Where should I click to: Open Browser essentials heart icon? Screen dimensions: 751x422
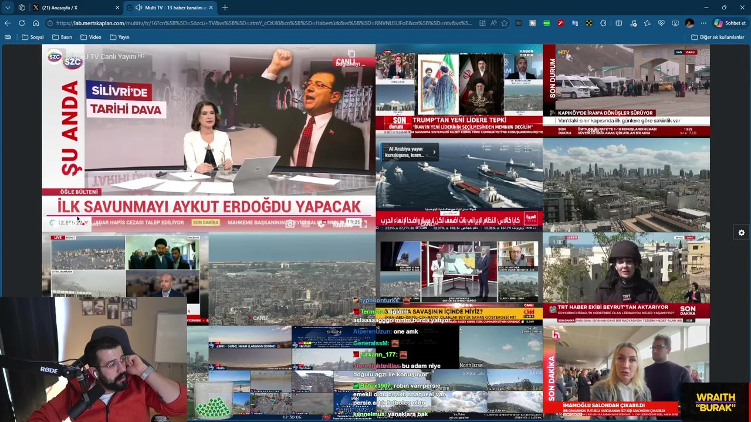tap(661, 23)
